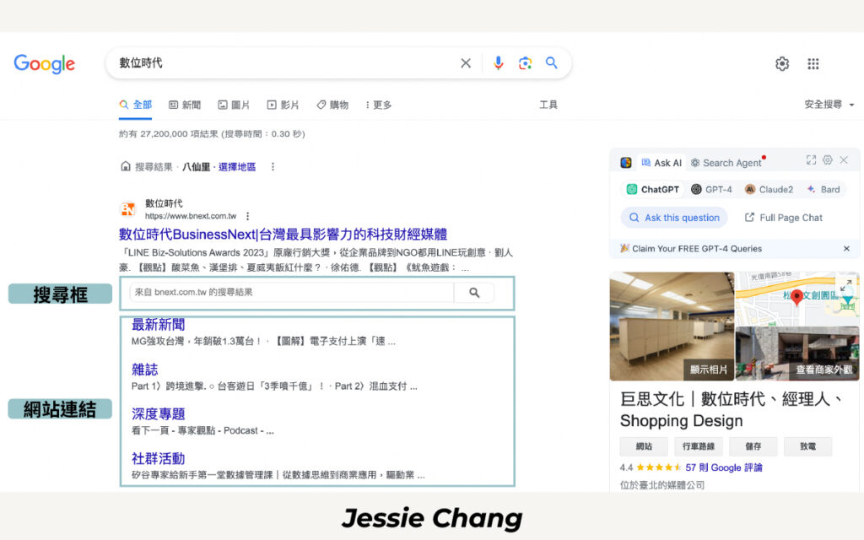The height and width of the screenshot is (540, 864).
Task: Open the Google apps grid icon
Action: point(813,64)
